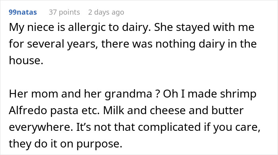Click the word "grandma" in the comment

[128, 94]
